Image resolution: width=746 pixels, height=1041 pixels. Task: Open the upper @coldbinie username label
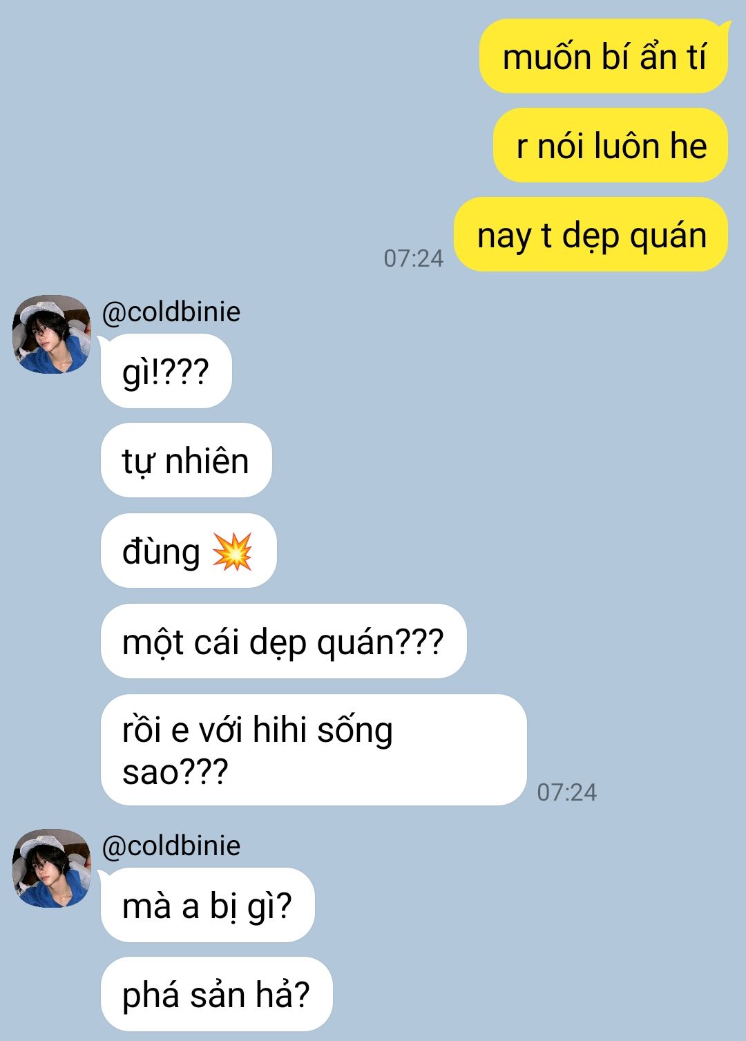171,312
